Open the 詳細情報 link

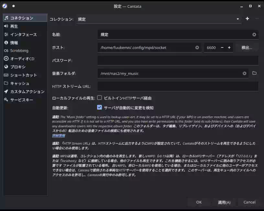pos(59,136)
